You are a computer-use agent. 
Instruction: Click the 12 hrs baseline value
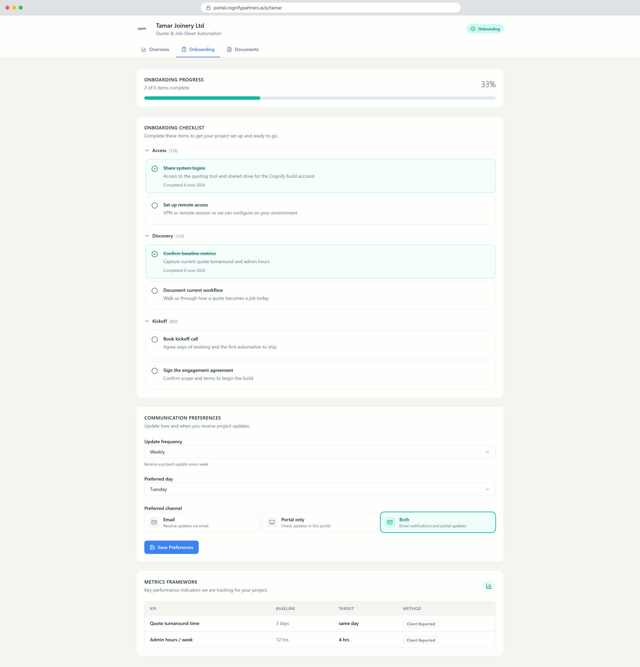coord(282,640)
